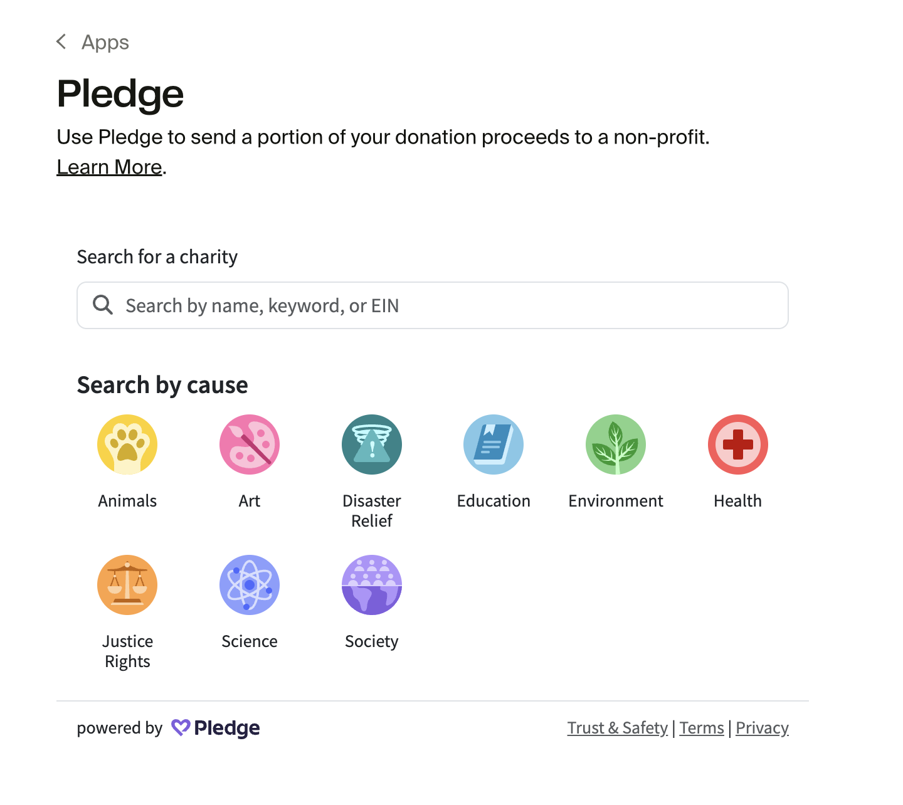Visit the Terms link
The image size is (903, 805).
[x=702, y=728]
